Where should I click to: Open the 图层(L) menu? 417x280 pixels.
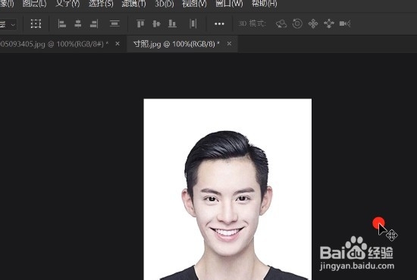[34, 4]
